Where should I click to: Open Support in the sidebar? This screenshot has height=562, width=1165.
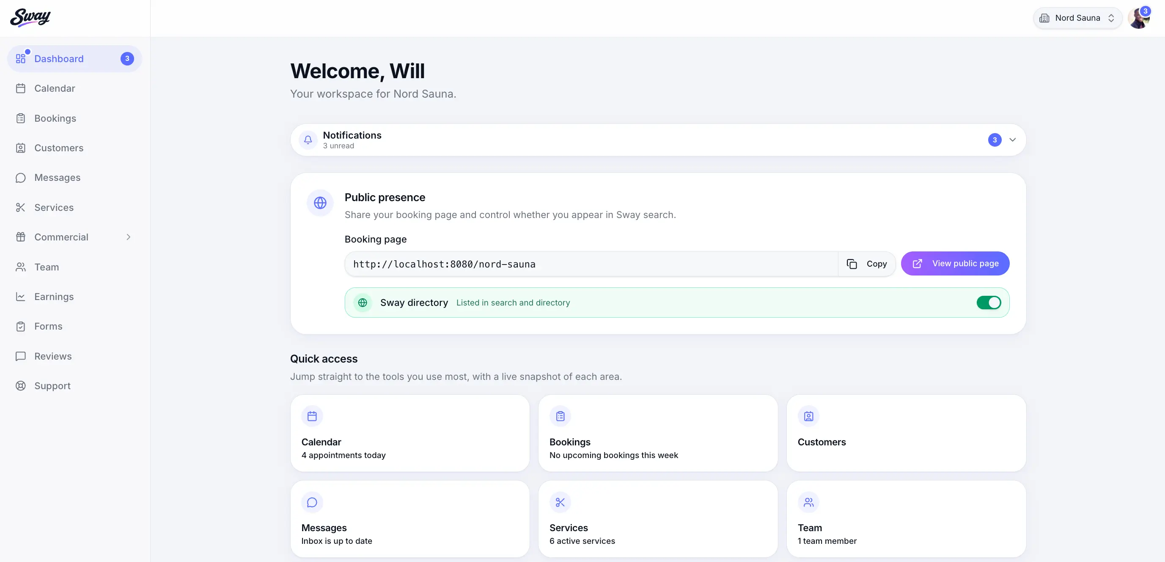pos(74,386)
